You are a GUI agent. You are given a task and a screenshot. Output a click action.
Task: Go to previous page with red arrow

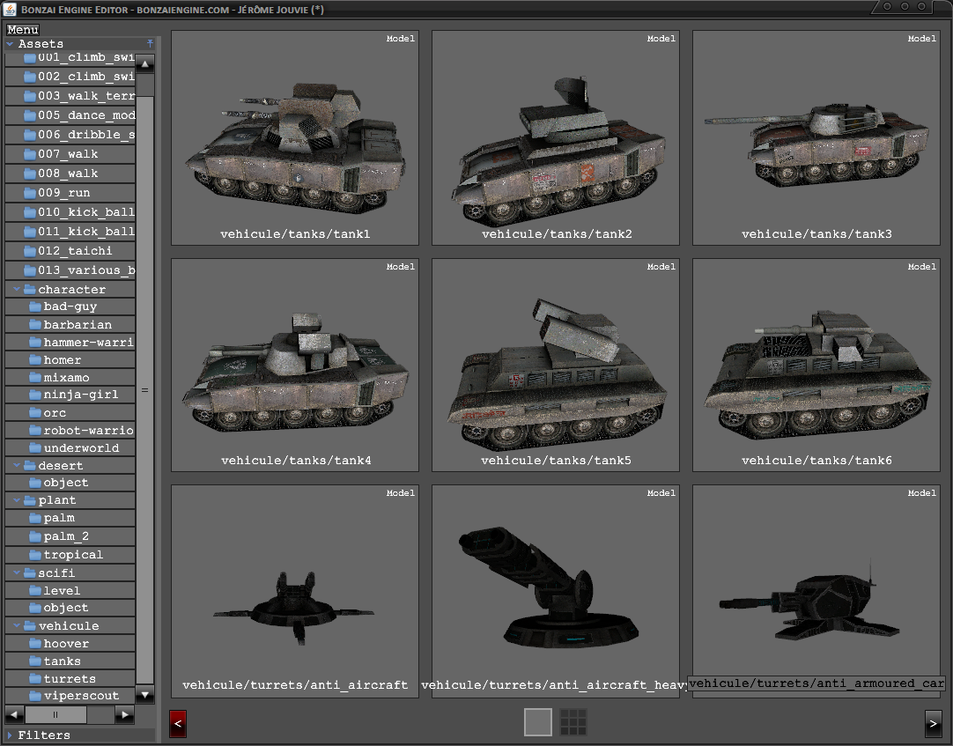pyautogui.click(x=178, y=724)
